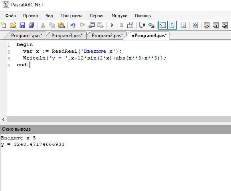This screenshot has width=231, height=191.
Task: Paste from clipboard using toolbar icon
Action: [x=61, y=25]
